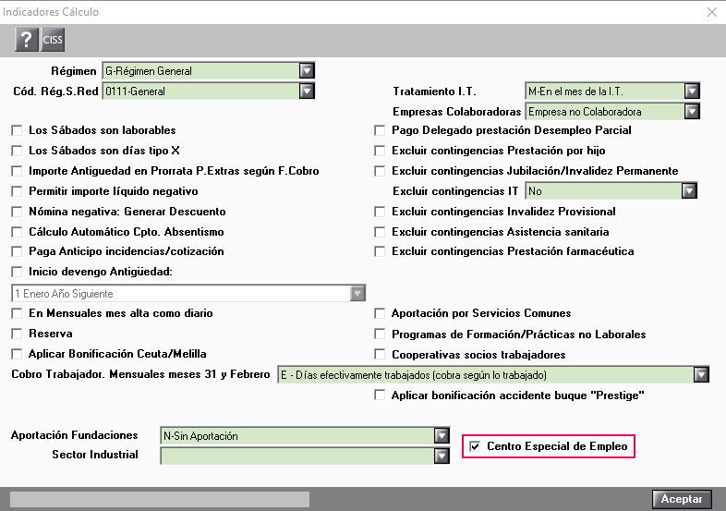Click the G-Régimen General field
The image size is (726, 511).
(x=209, y=71)
